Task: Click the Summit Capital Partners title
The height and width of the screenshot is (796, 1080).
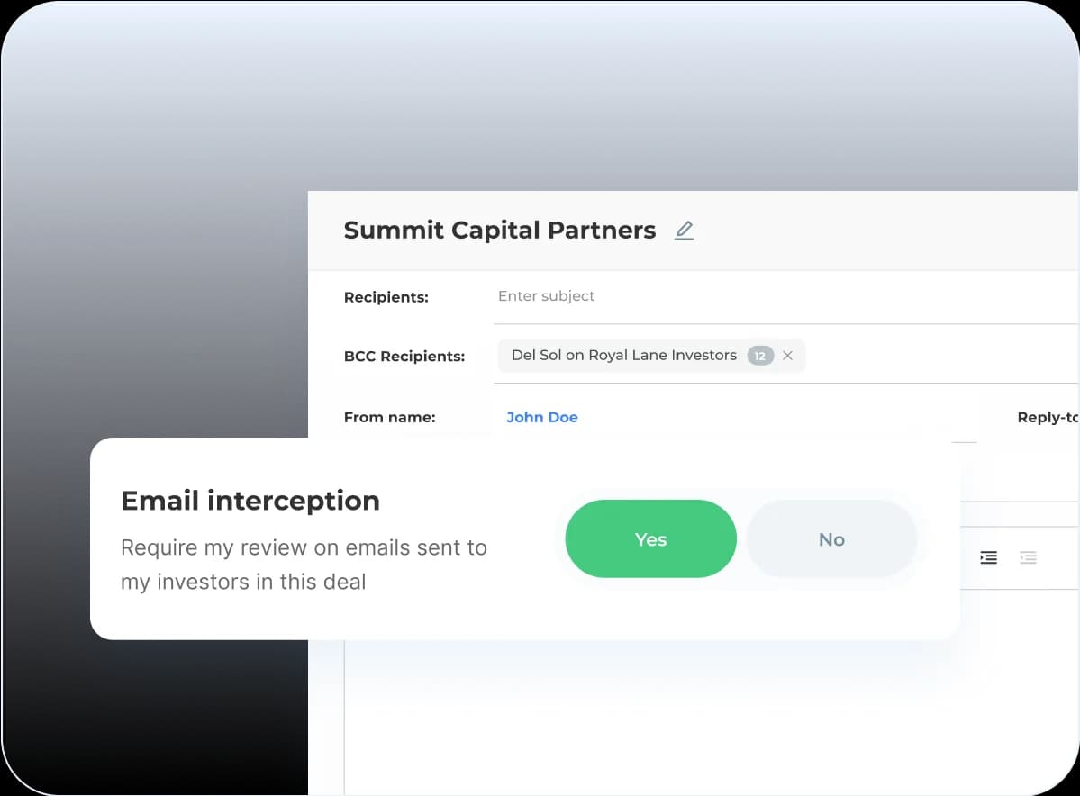Action: pyautogui.click(x=500, y=231)
